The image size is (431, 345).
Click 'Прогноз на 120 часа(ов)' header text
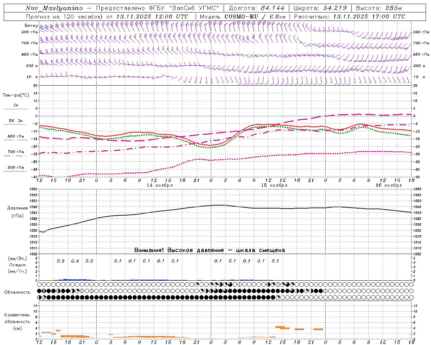click(65, 17)
